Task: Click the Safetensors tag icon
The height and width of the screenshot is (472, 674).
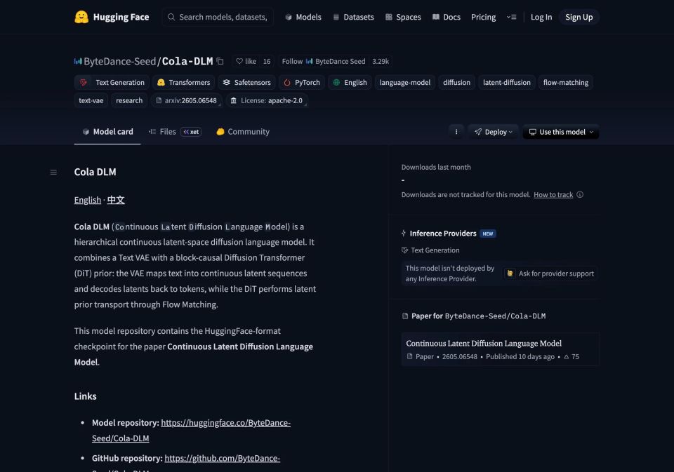Action: 227,83
